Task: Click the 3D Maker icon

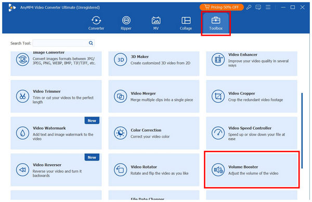Action: 121,60
